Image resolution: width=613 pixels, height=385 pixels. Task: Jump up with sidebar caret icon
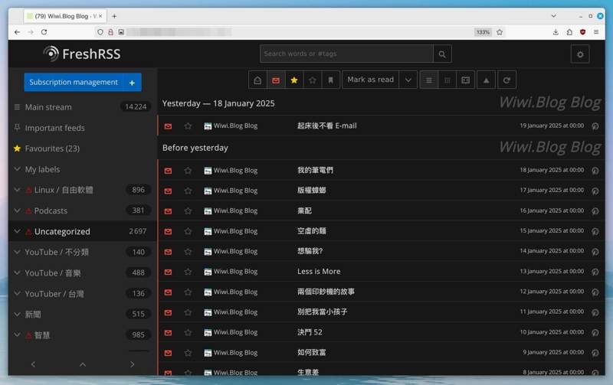(x=83, y=364)
